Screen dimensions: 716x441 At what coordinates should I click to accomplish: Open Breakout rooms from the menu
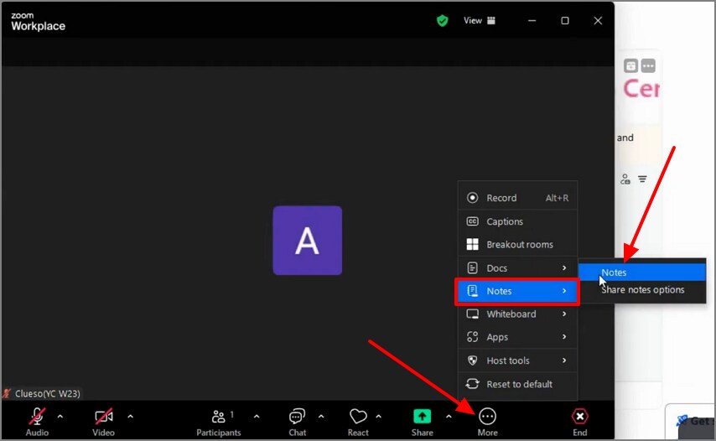[518, 244]
